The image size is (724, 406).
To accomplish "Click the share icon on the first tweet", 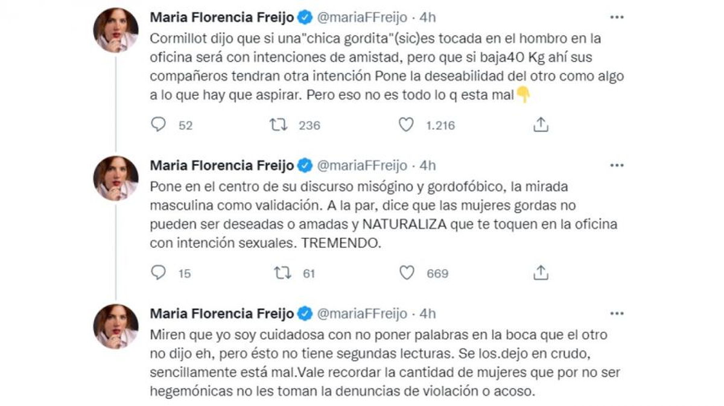I will 541,124.
